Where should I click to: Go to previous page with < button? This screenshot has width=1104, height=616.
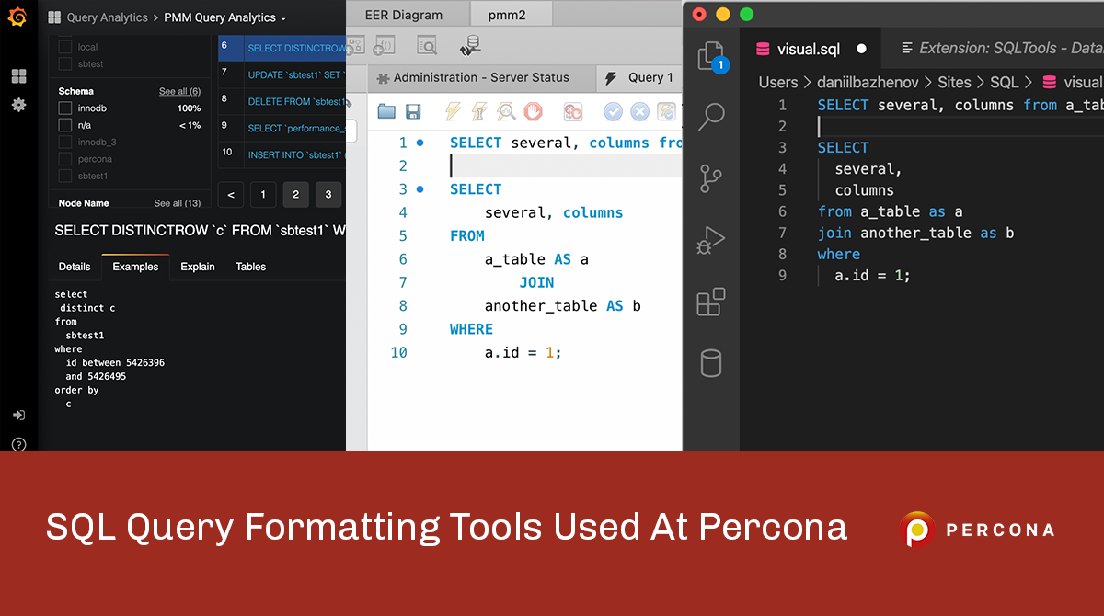(230, 194)
